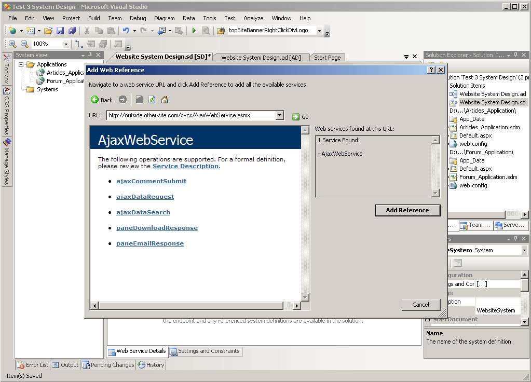Collapse the Applications tree node

point(21,64)
